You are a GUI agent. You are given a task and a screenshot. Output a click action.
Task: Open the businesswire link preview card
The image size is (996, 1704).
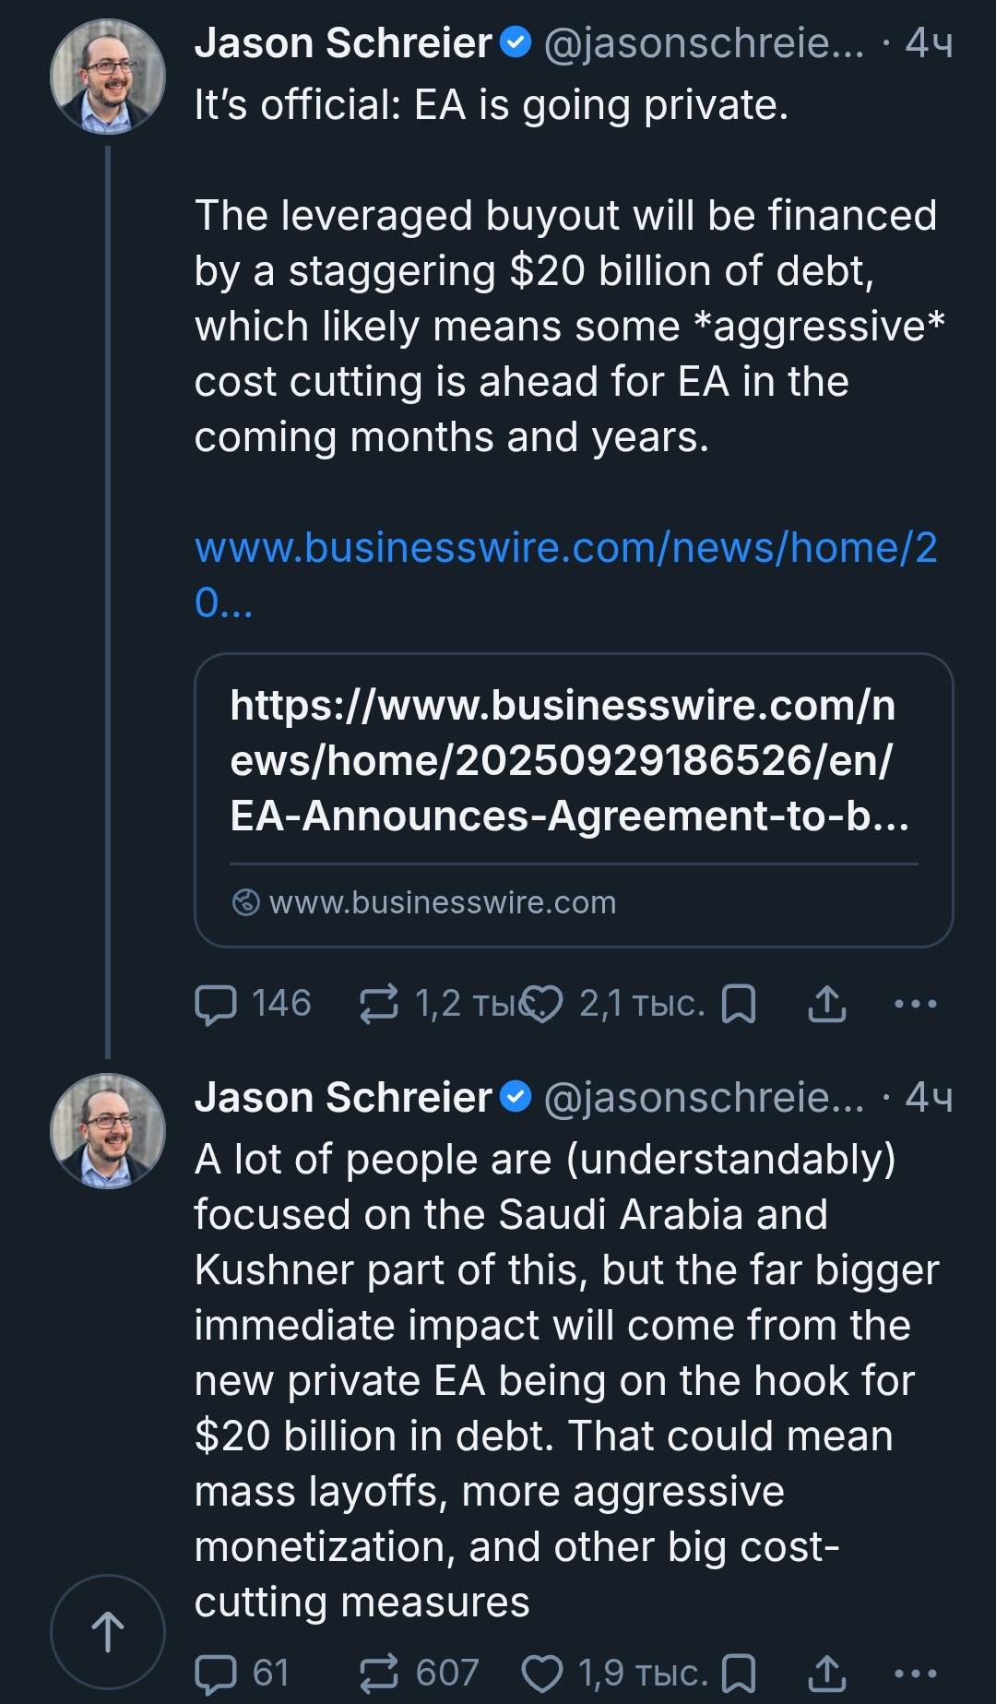pyautogui.click(x=572, y=761)
